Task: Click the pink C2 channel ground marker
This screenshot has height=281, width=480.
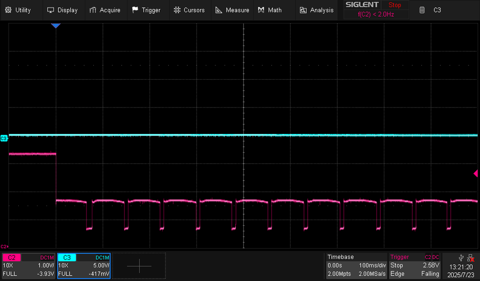Action: point(4,246)
